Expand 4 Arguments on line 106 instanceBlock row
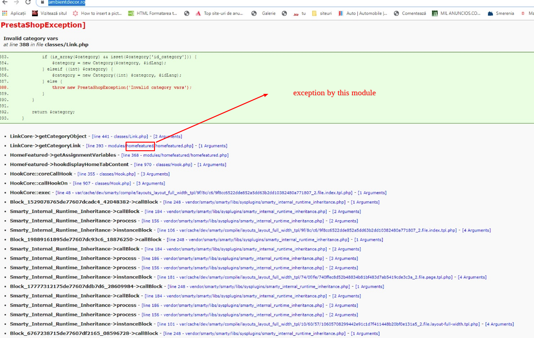The width and height of the screenshot is (534, 338). 477,230
